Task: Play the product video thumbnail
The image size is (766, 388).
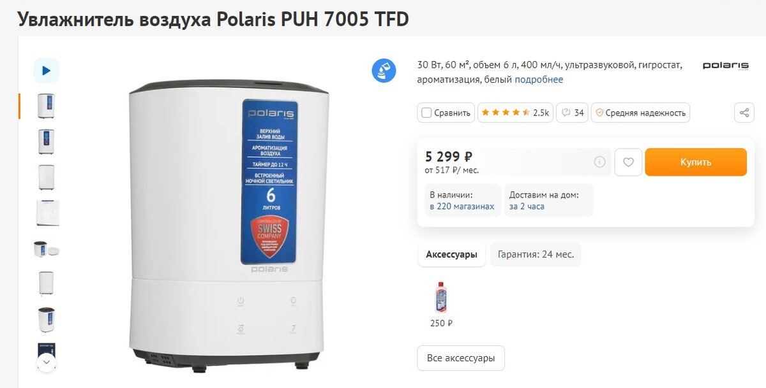Action: tap(46, 71)
